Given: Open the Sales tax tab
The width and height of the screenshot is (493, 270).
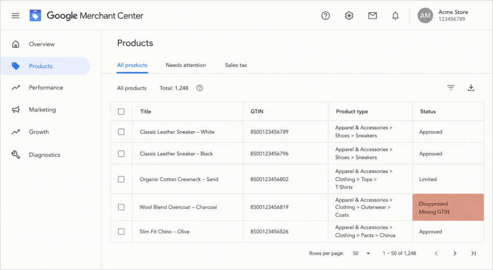Looking at the screenshot, I should (x=236, y=65).
